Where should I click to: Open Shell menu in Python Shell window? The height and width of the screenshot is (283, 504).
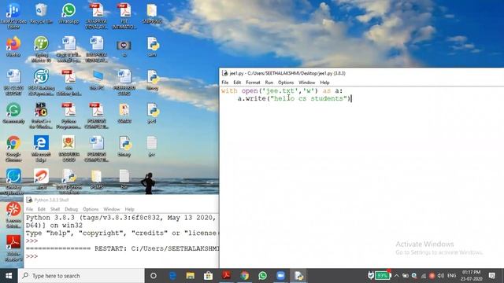(55, 209)
